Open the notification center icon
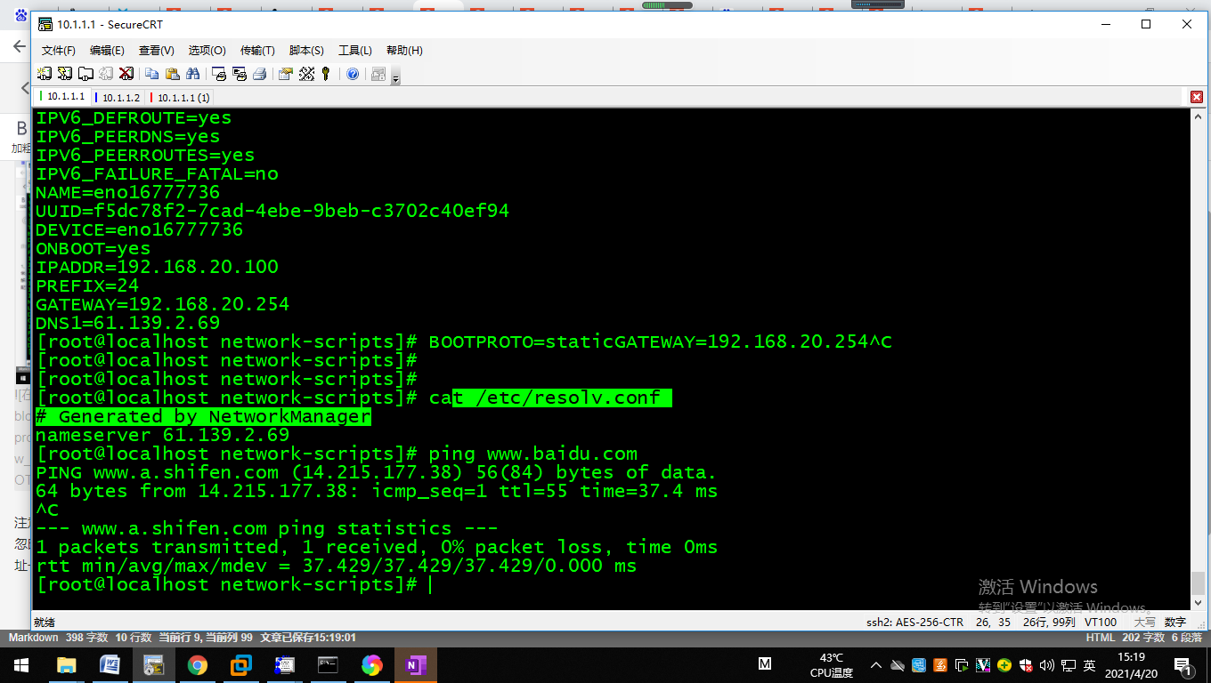This screenshot has height=683, width=1211. coord(1183,665)
